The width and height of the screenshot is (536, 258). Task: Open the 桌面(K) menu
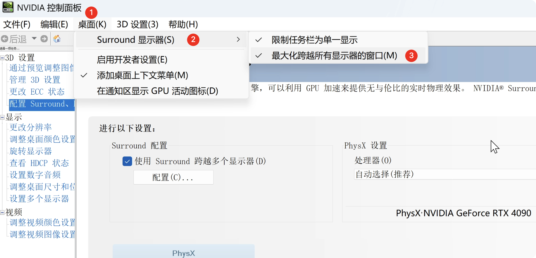(x=92, y=24)
